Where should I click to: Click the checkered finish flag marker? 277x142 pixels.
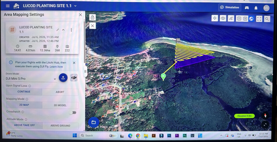(x=178, y=40)
